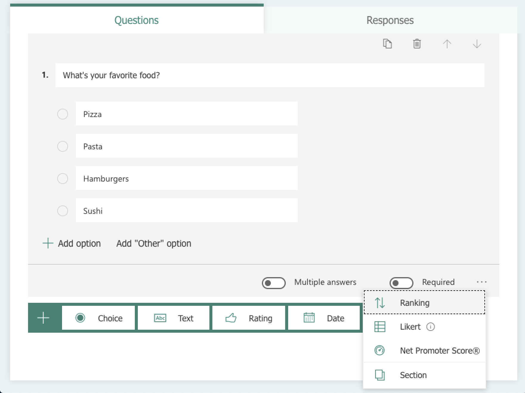Click the add new question plus button

click(43, 318)
